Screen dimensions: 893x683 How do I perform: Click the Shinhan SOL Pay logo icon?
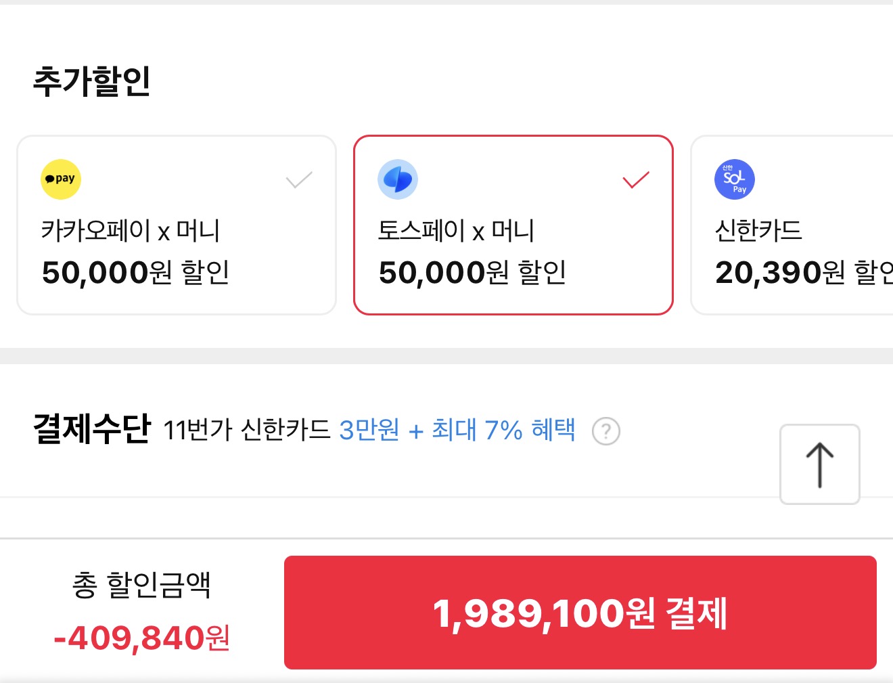(x=735, y=179)
